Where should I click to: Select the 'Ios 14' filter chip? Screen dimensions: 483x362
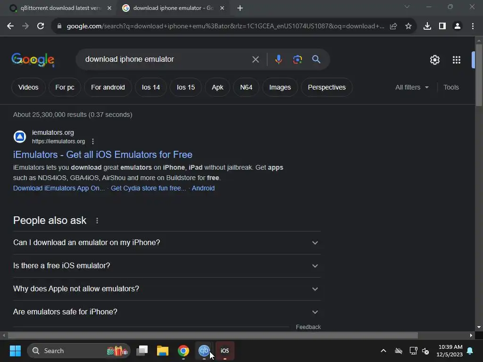click(x=151, y=87)
